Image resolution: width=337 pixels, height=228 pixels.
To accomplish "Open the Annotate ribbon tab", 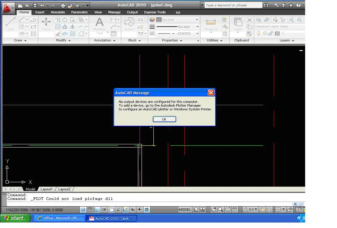I will (x=58, y=12).
